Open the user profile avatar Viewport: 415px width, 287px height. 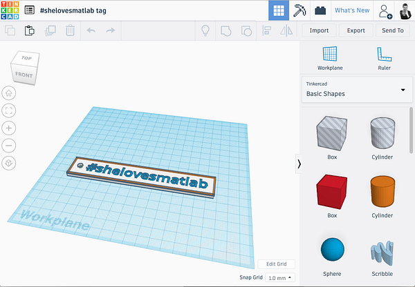tap(405, 11)
